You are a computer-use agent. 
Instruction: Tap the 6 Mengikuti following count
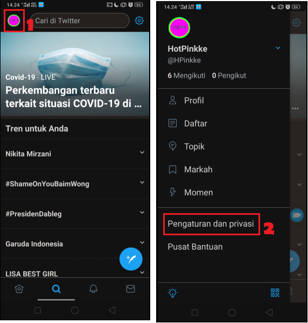[x=186, y=75]
